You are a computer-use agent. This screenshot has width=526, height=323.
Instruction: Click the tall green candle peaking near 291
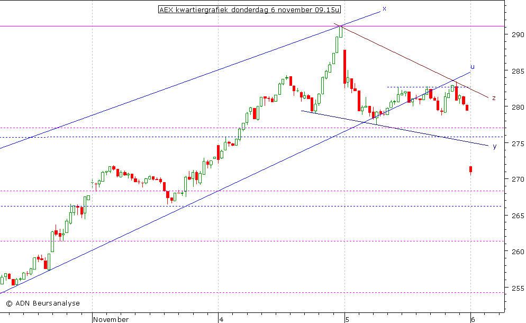click(x=341, y=32)
